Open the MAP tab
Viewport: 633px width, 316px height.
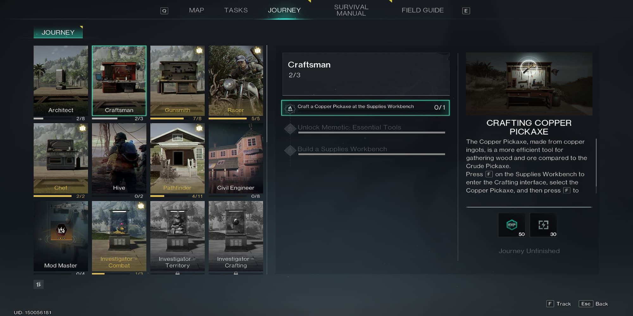point(196,10)
